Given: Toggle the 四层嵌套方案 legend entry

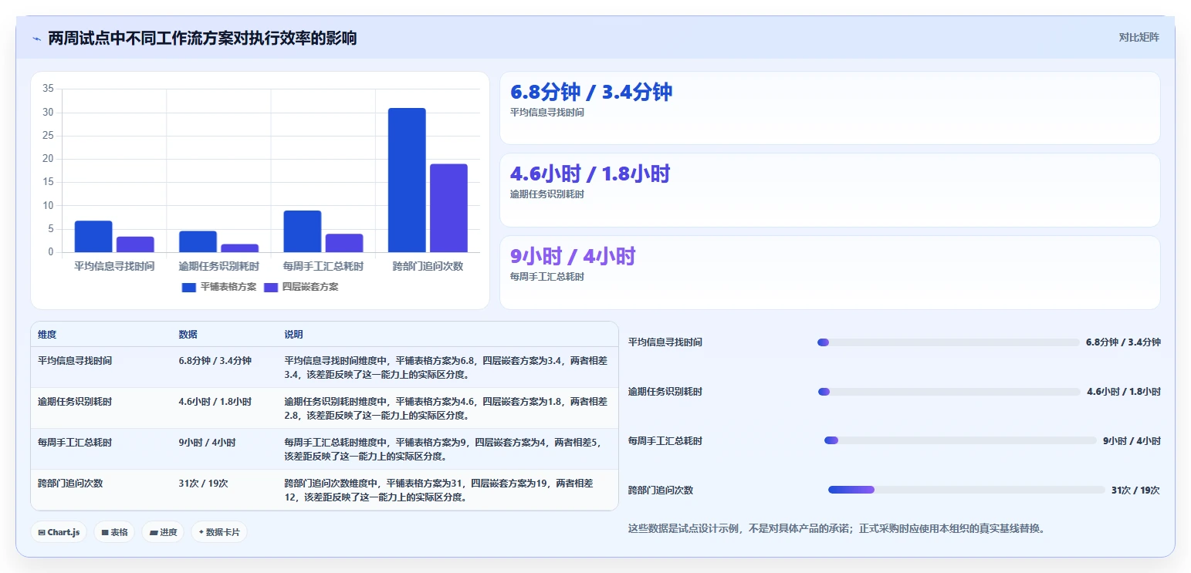Looking at the screenshot, I should click(x=301, y=287).
